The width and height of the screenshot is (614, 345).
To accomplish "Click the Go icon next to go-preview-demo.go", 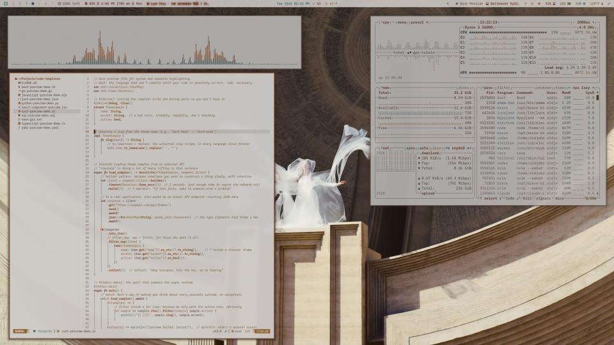I will tap(19, 91).
